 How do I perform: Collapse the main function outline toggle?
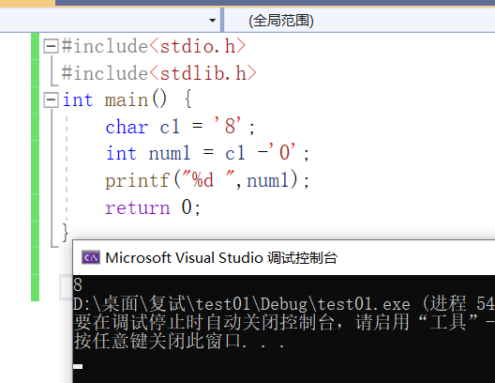coord(51,100)
